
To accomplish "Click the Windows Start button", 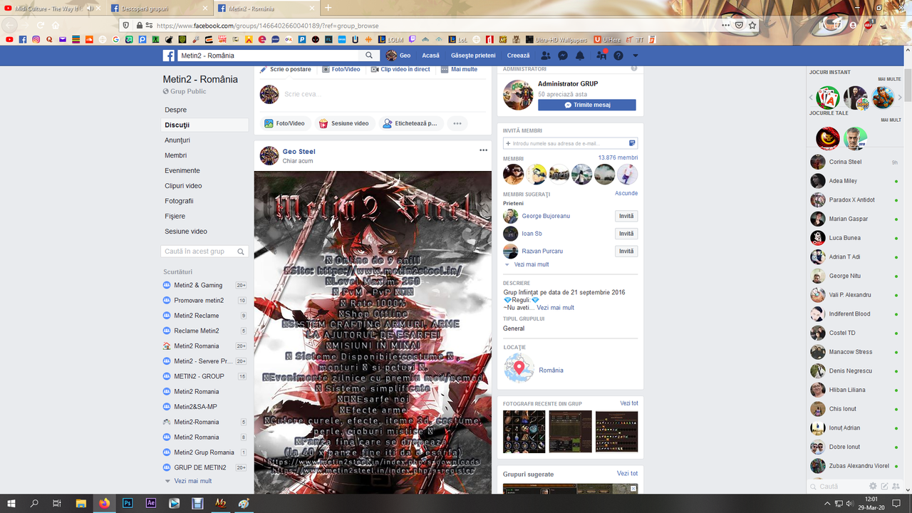I will 11,503.
